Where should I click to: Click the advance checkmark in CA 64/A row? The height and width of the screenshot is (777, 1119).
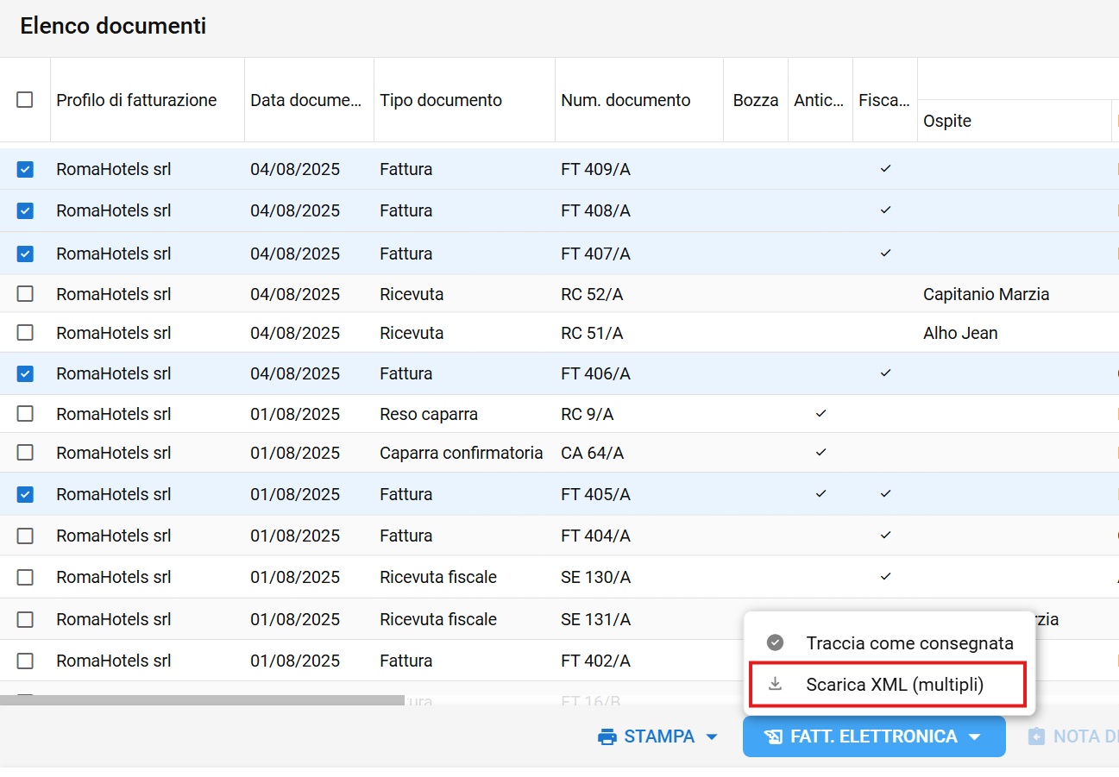pos(820,452)
